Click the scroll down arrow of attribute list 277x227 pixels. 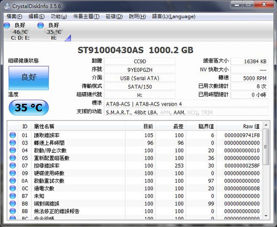[266, 216]
